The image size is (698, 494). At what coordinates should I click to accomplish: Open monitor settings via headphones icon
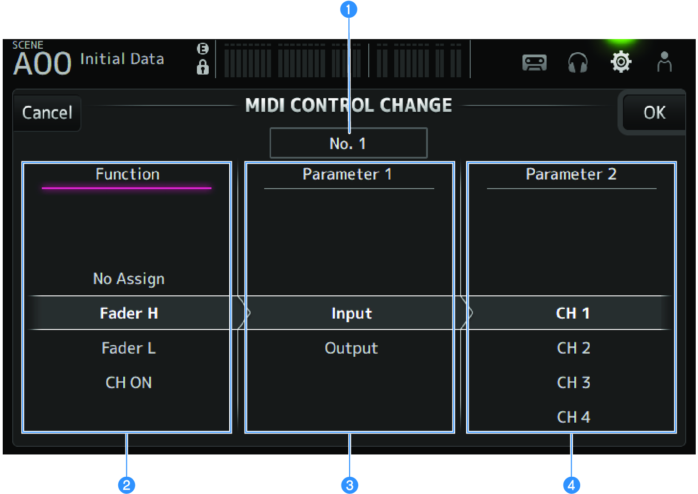[577, 63]
